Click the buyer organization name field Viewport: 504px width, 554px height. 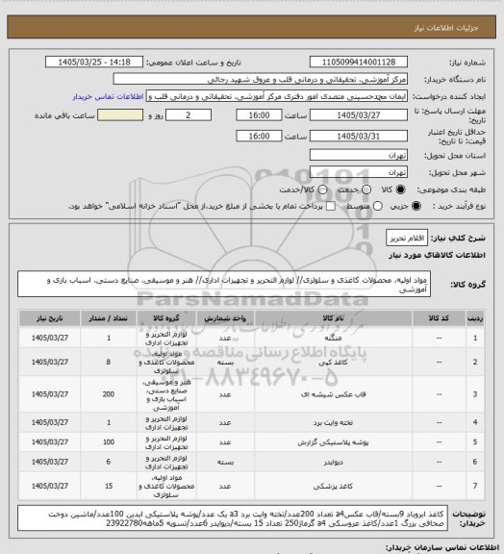[260, 79]
